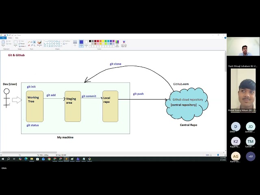The image size is (260, 195).
Task: Click the Crop button
Action: click(x=21, y=41)
